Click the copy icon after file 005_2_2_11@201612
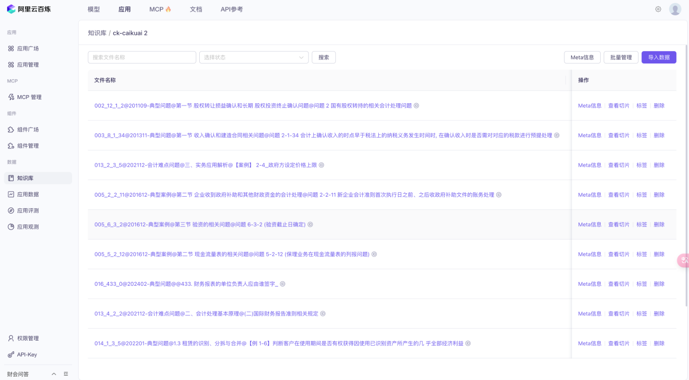 499,195
